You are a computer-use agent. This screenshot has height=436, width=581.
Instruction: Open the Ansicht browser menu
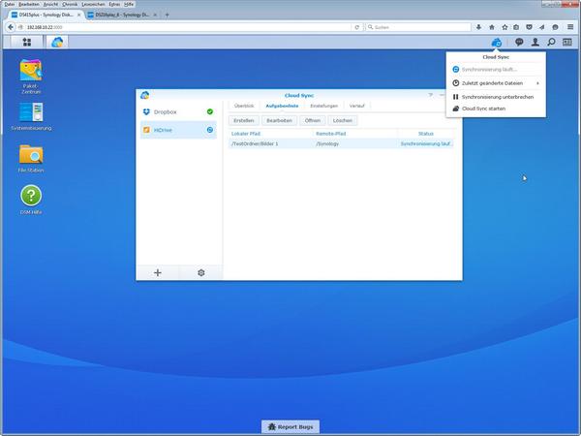point(50,4)
